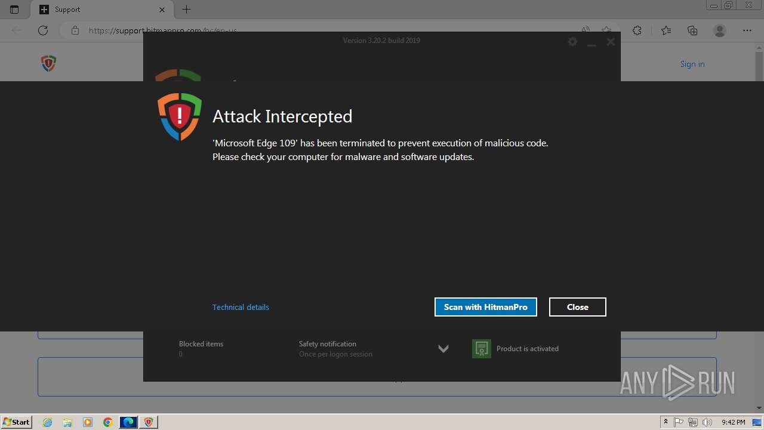Click the Scan with HitmanPro button
Image resolution: width=764 pixels, height=430 pixels.
tap(485, 307)
